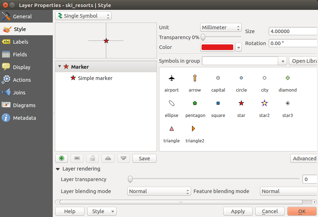The image size is (318, 217).
Task: Click the red color swatch
Action: (217, 47)
